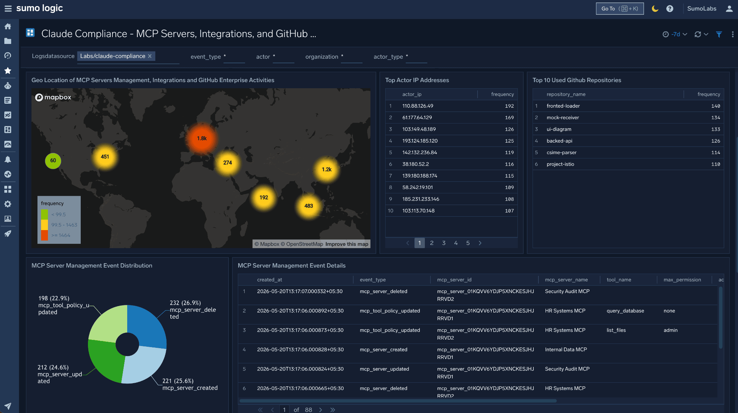738x413 pixels.
Task: Click the organization filter field
Action: click(352, 57)
